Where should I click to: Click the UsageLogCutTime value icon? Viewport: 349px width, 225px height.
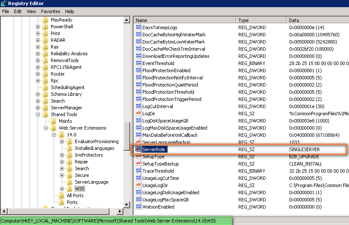[x=139, y=178]
